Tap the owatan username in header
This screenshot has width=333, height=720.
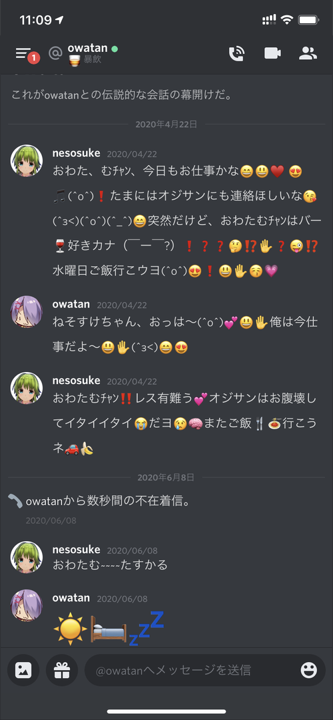click(87, 48)
